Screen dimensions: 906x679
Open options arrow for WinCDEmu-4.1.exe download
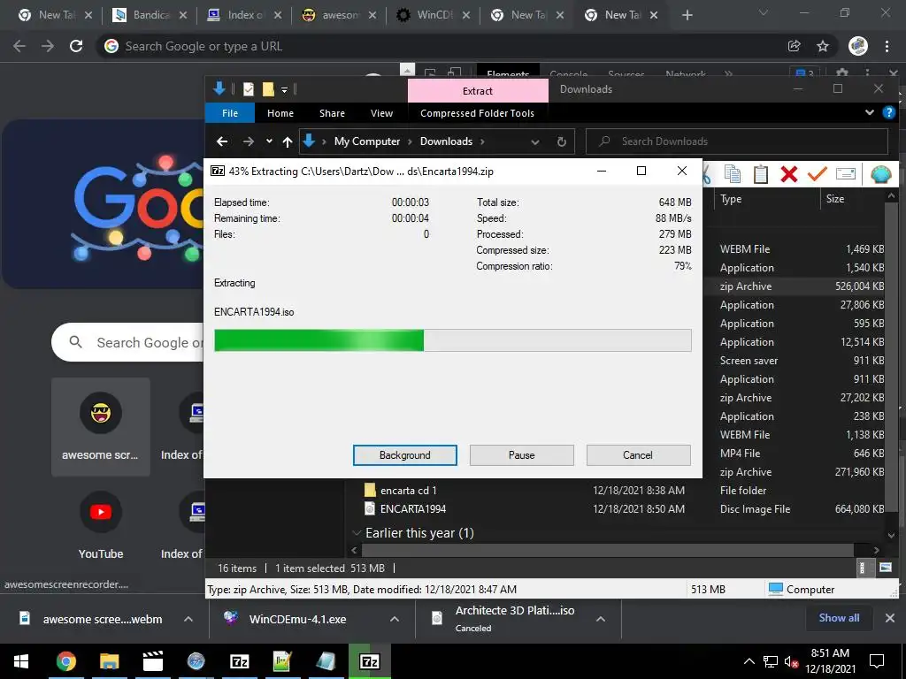(395, 619)
